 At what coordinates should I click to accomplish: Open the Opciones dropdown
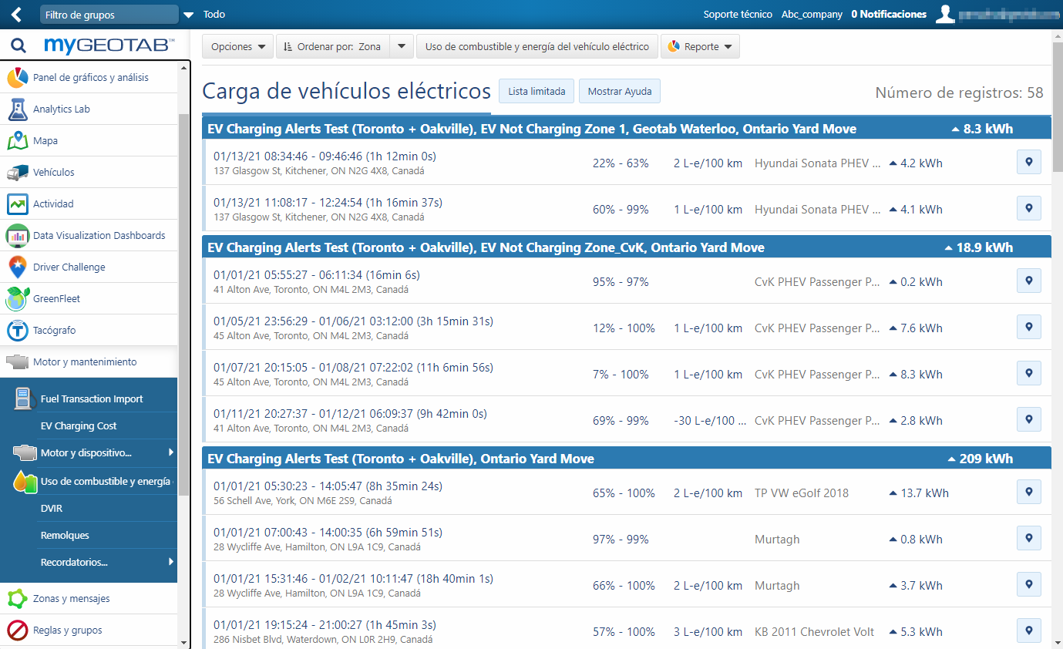(x=237, y=47)
